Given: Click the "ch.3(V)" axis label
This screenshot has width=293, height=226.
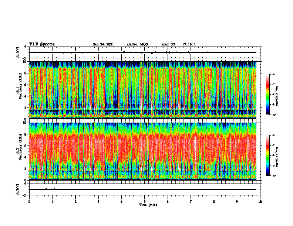Looking at the screenshot, I should pos(18,189).
